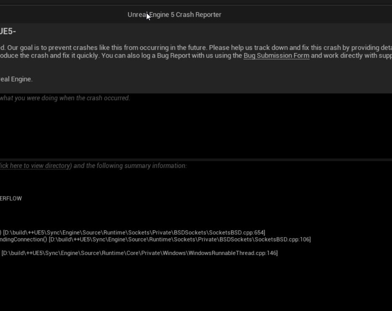392x311 pixels.
Task: Open the Bug Submission Form link
Action: [x=276, y=55]
